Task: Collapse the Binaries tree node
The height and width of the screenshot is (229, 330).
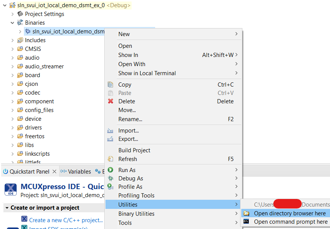Action: [x=13, y=23]
